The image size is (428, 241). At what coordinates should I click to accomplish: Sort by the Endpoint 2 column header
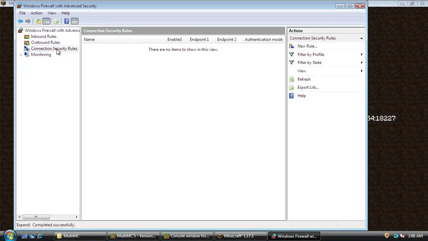pyautogui.click(x=229, y=39)
